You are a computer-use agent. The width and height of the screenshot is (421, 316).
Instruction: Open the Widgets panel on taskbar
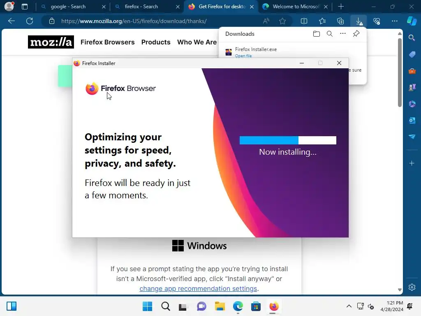12,306
